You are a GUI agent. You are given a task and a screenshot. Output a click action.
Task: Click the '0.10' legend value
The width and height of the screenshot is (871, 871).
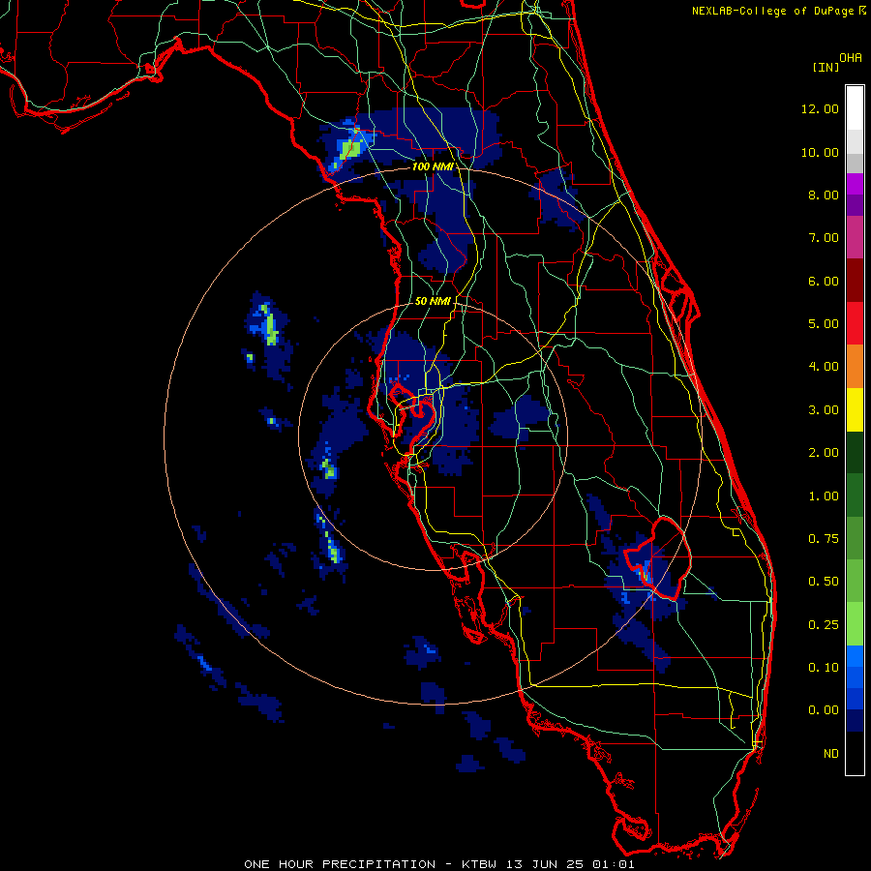click(824, 668)
